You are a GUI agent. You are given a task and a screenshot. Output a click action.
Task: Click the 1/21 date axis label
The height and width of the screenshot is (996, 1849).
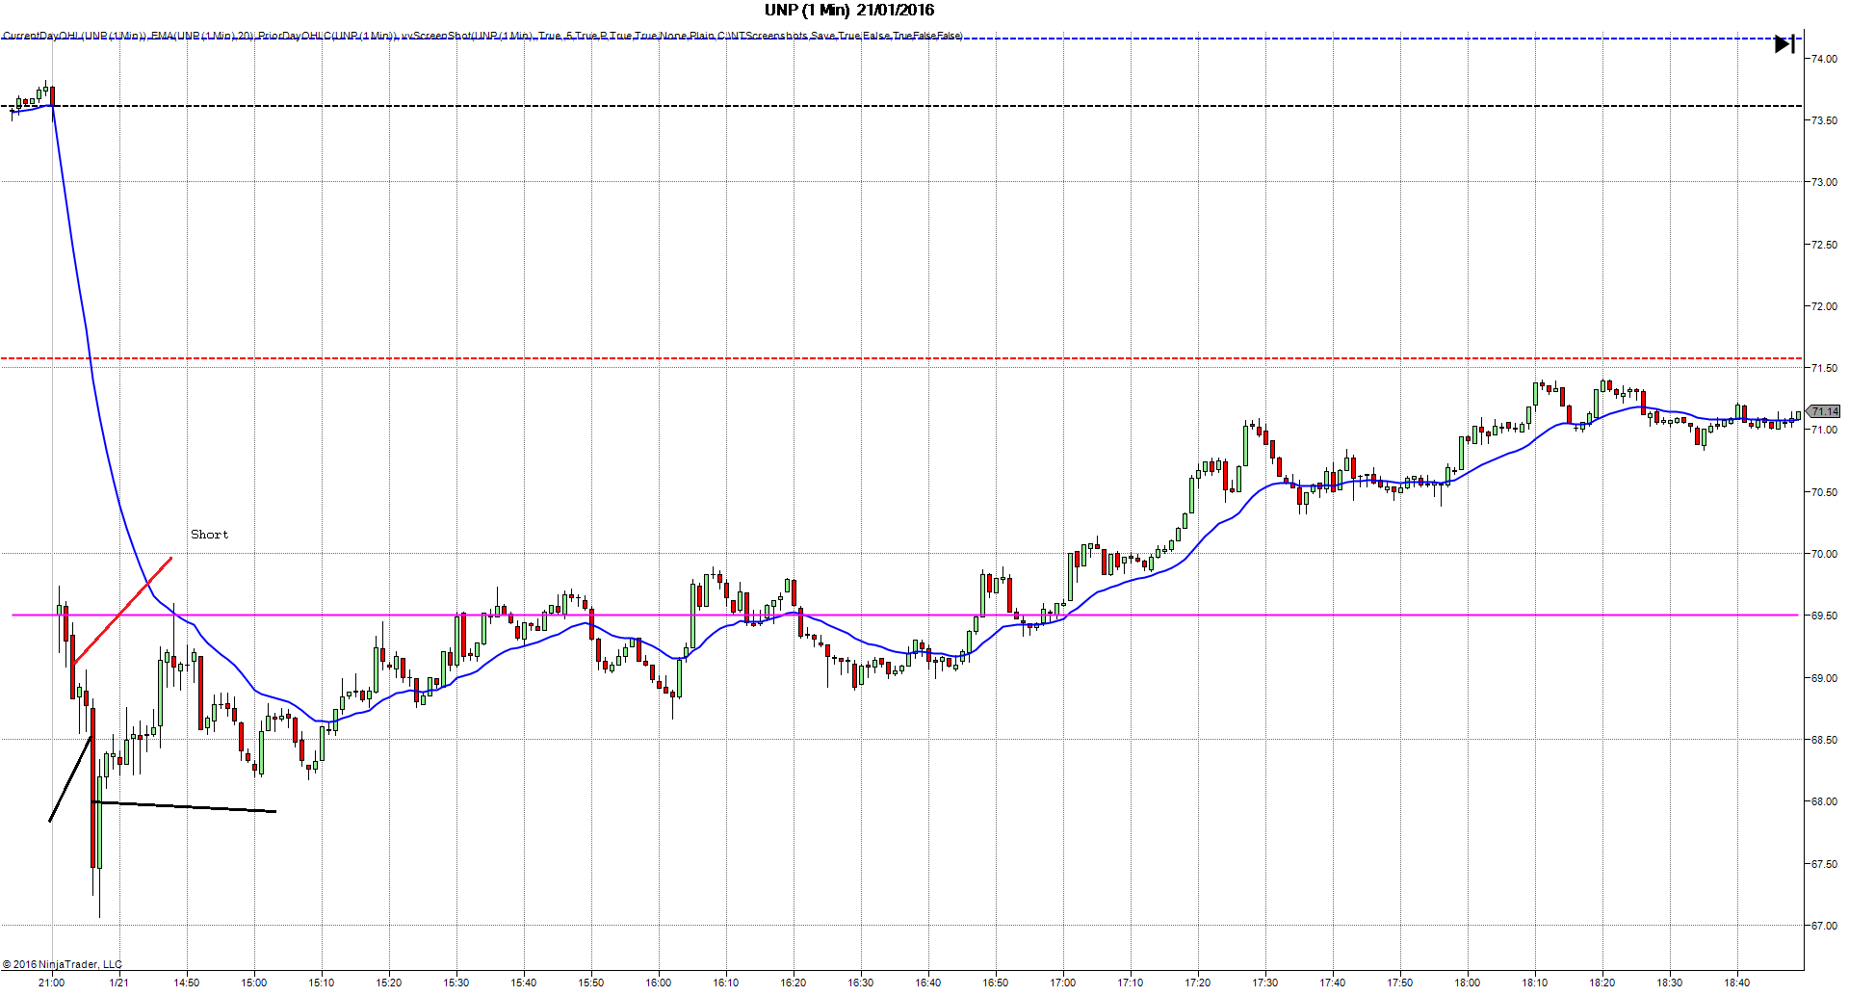(x=119, y=983)
